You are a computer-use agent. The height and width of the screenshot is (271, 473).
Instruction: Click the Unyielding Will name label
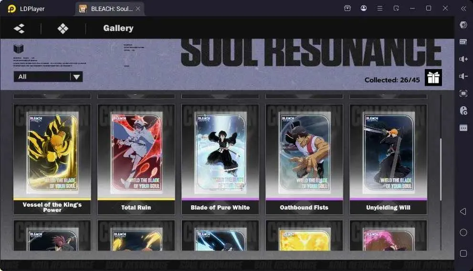coord(388,208)
